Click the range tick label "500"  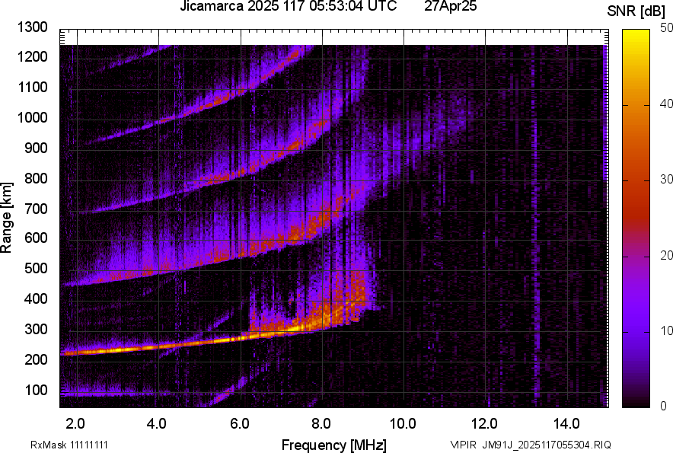coord(36,268)
